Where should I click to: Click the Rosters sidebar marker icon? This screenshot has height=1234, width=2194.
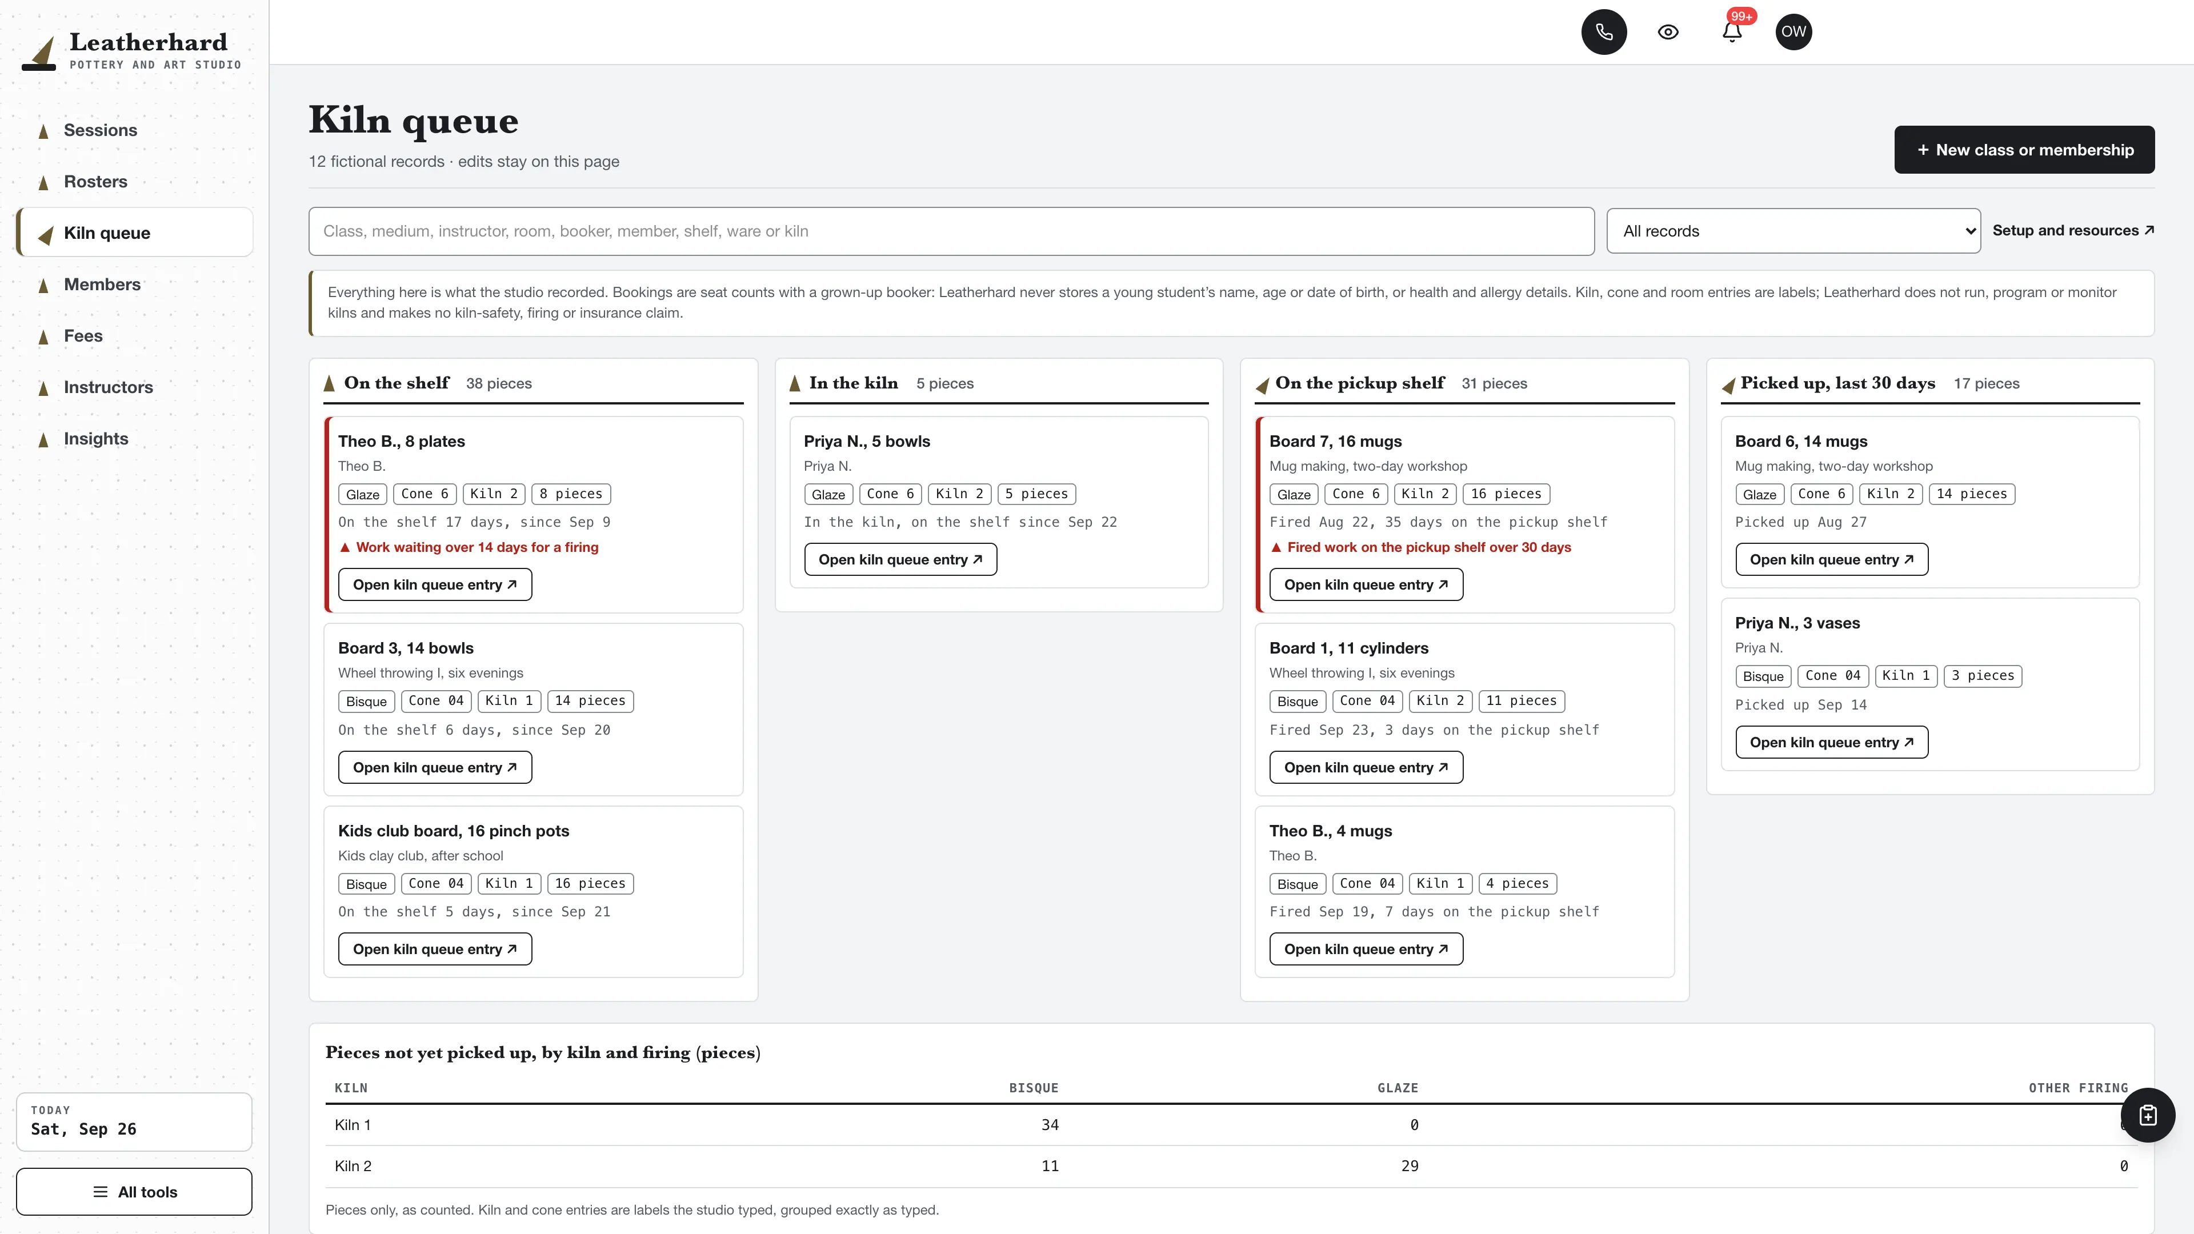pyautogui.click(x=43, y=182)
